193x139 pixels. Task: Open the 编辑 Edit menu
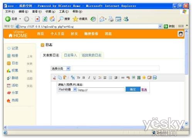point(23,12)
